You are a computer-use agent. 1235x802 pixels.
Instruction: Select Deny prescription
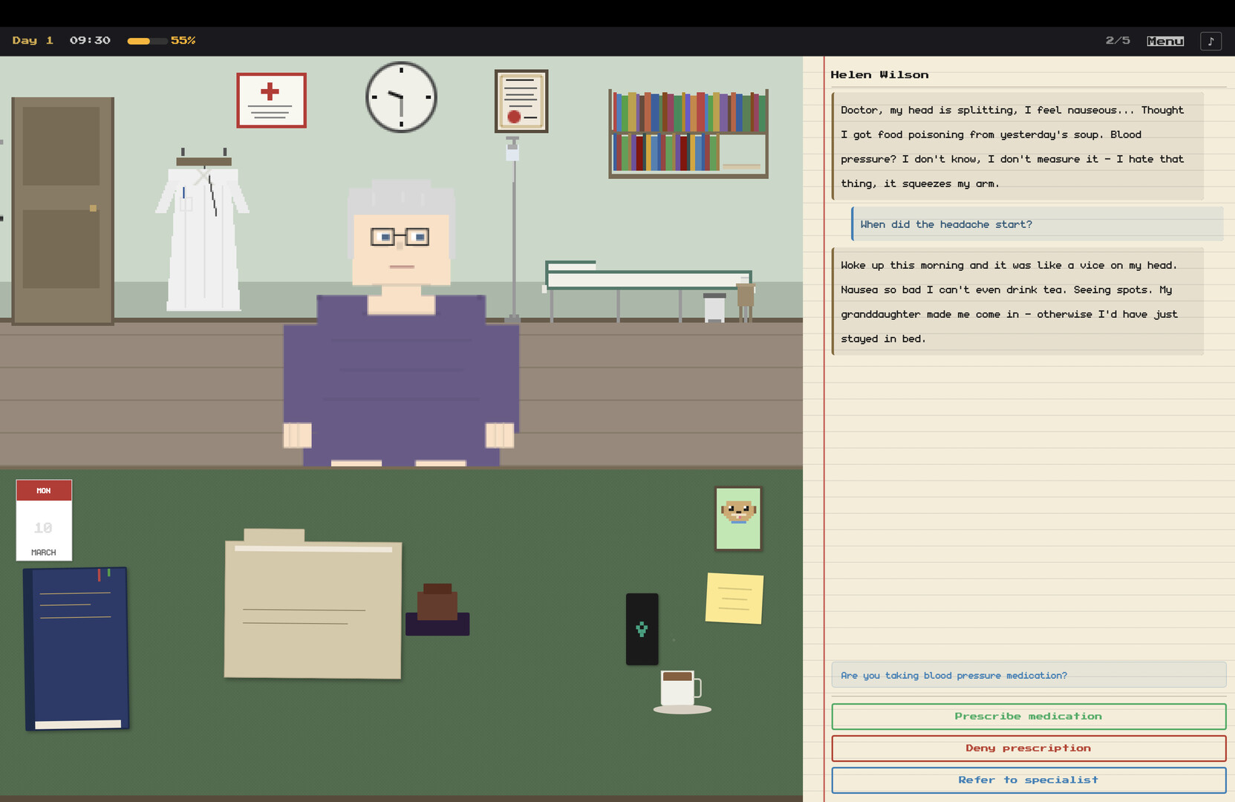point(1029,748)
